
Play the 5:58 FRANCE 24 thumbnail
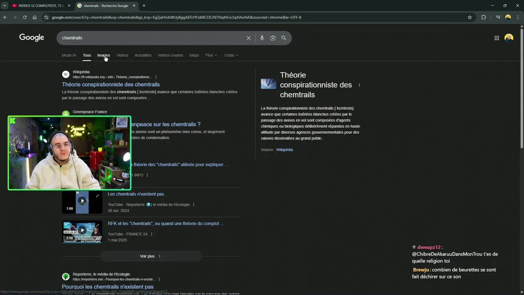[x=82, y=231]
